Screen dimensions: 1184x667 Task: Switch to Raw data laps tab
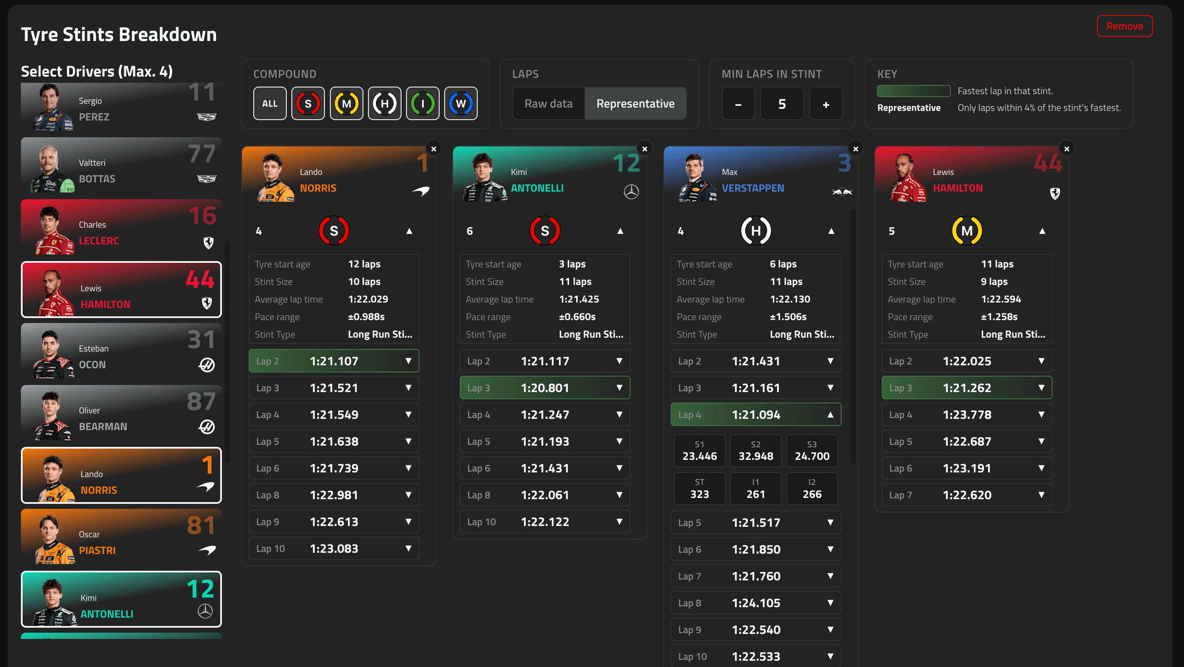[548, 104]
